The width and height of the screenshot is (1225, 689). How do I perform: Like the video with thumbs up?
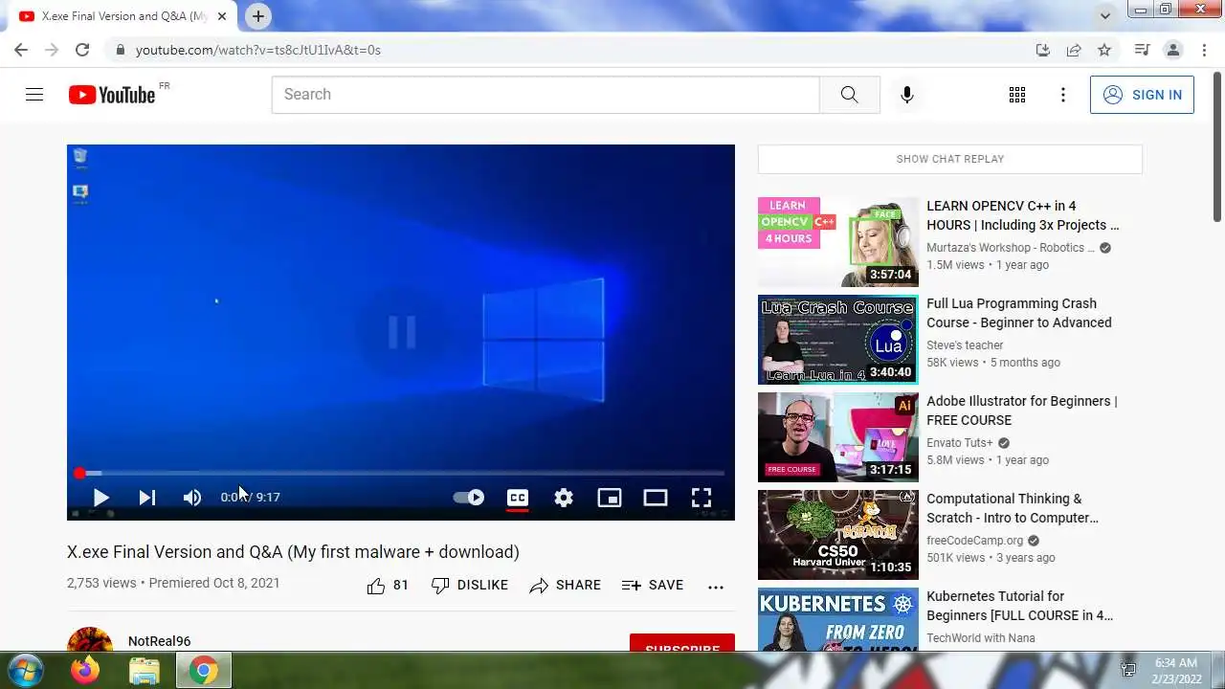click(x=388, y=586)
